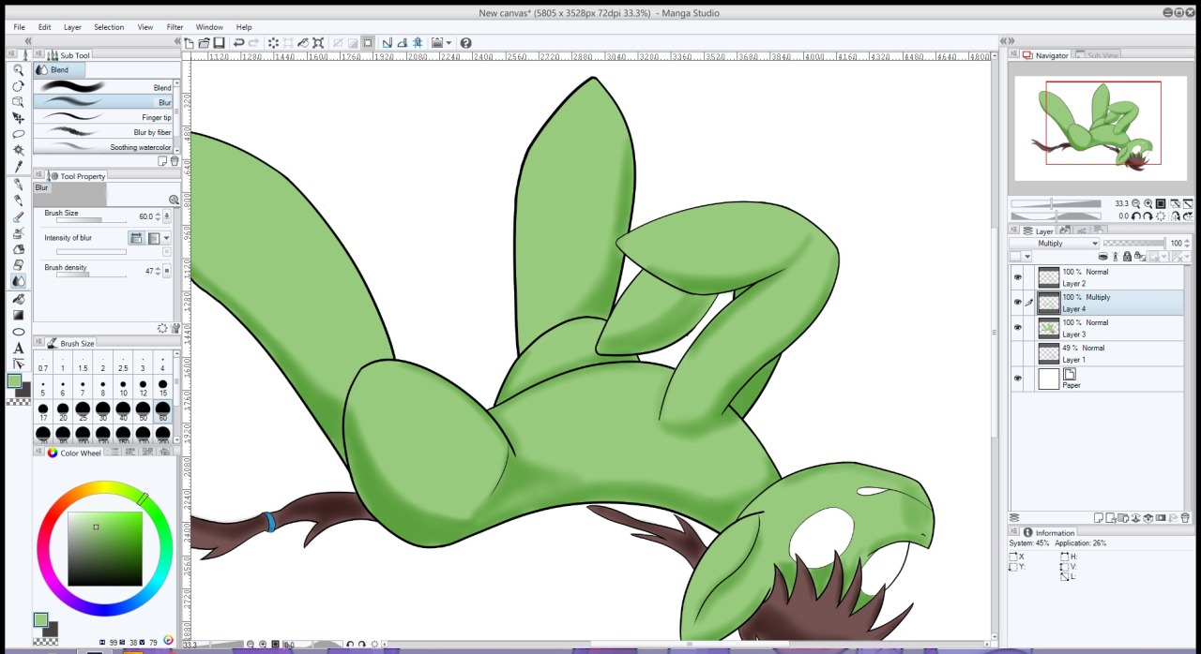This screenshot has width=1201, height=654.
Task: Choose the top Blend sub tool brush
Action: coord(104,87)
